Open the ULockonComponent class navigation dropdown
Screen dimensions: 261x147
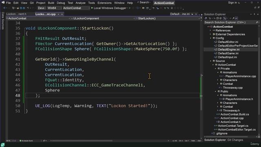tap(103, 18)
